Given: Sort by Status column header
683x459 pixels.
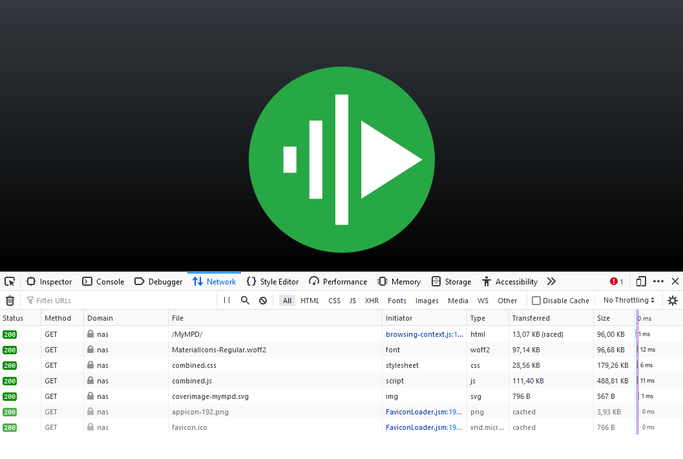Looking at the screenshot, I should click(x=21, y=318).
